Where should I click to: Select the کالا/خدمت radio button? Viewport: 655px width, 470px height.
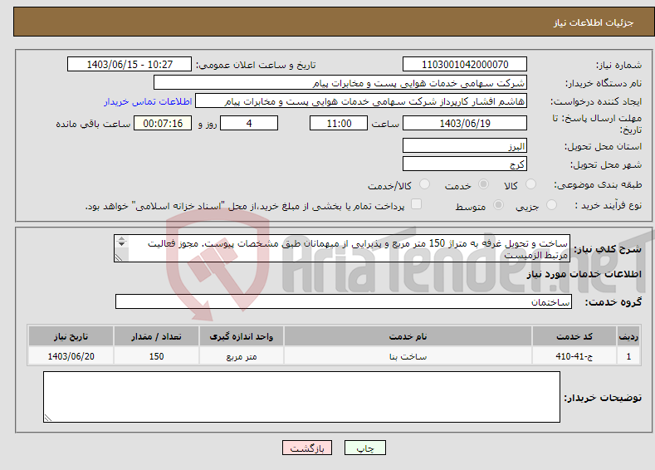(x=424, y=184)
